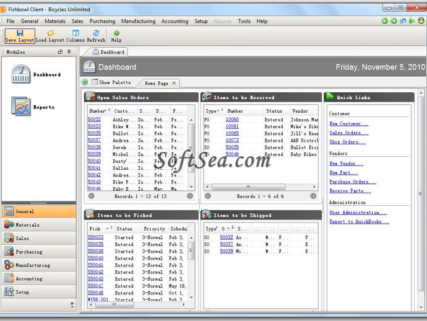The height and width of the screenshot is (321, 427).
Task: Close the Home Page tab
Action: tap(174, 83)
